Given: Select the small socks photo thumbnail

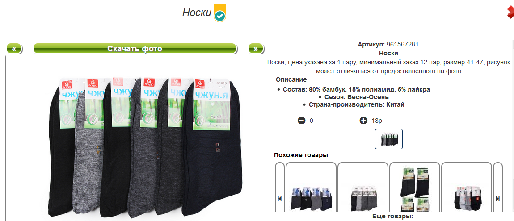Looking at the screenshot, I should [389, 139].
